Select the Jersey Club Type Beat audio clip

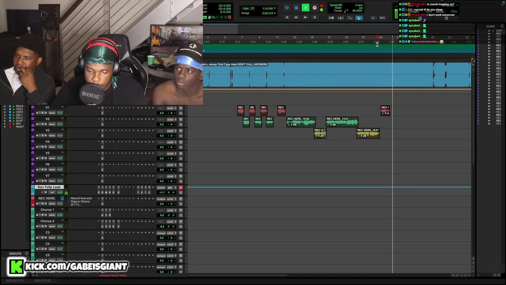coord(337,74)
